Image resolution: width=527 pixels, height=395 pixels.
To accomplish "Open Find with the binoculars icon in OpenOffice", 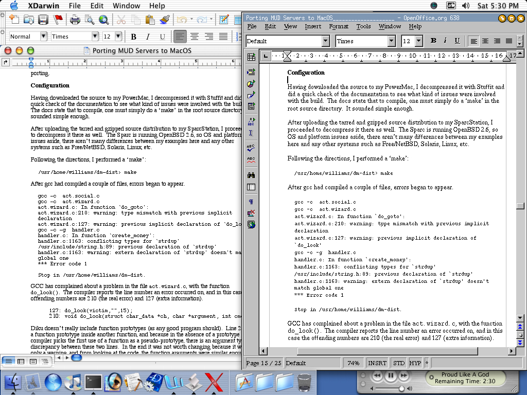I will click(251, 175).
